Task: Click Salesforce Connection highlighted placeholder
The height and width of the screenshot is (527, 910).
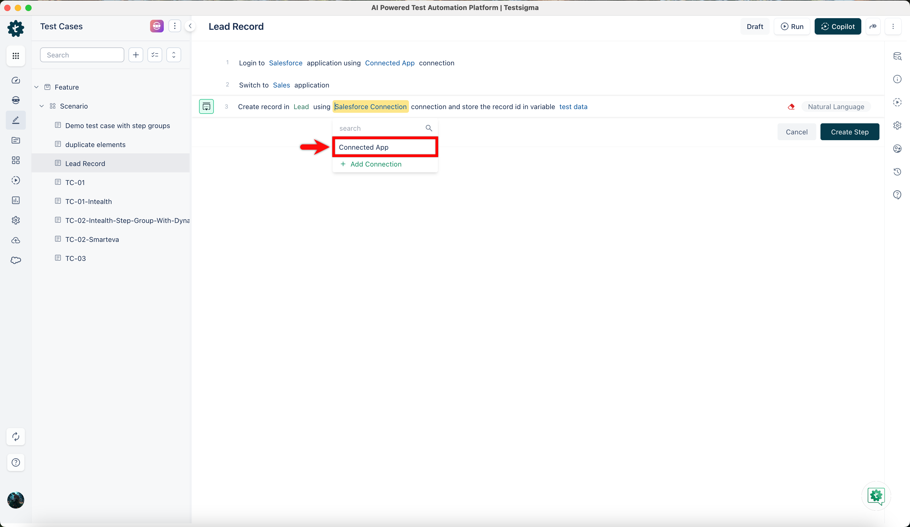Action: (370, 107)
